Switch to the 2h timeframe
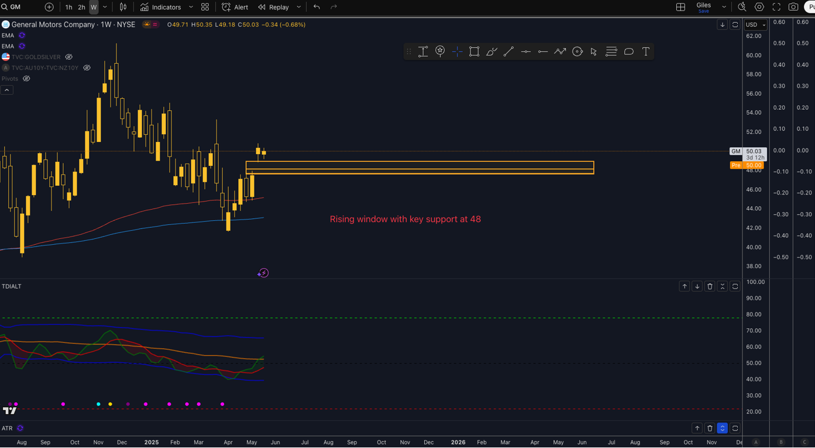 coord(82,7)
